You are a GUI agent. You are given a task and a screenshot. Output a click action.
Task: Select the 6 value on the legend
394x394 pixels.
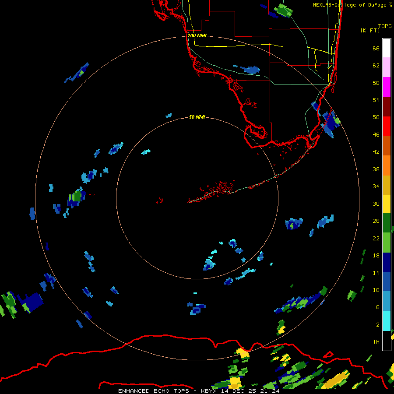[x=378, y=307]
